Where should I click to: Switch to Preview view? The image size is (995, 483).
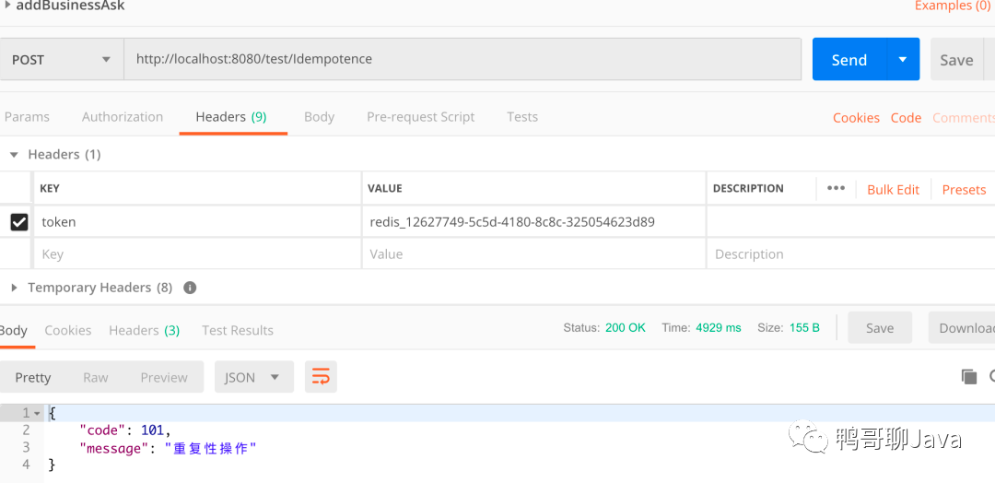(164, 377)
